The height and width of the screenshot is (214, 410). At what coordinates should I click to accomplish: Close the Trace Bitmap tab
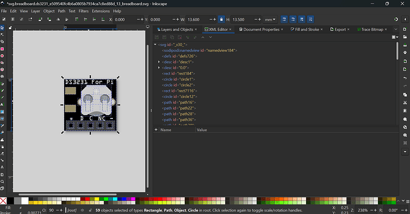point(386,30)
